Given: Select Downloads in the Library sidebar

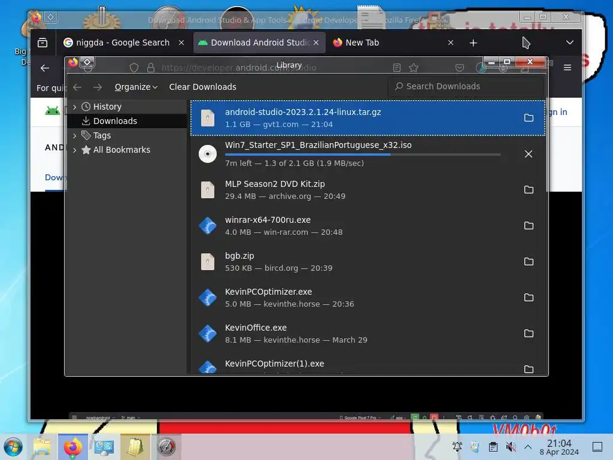Looking at the screenshot, I should (127, 121).
